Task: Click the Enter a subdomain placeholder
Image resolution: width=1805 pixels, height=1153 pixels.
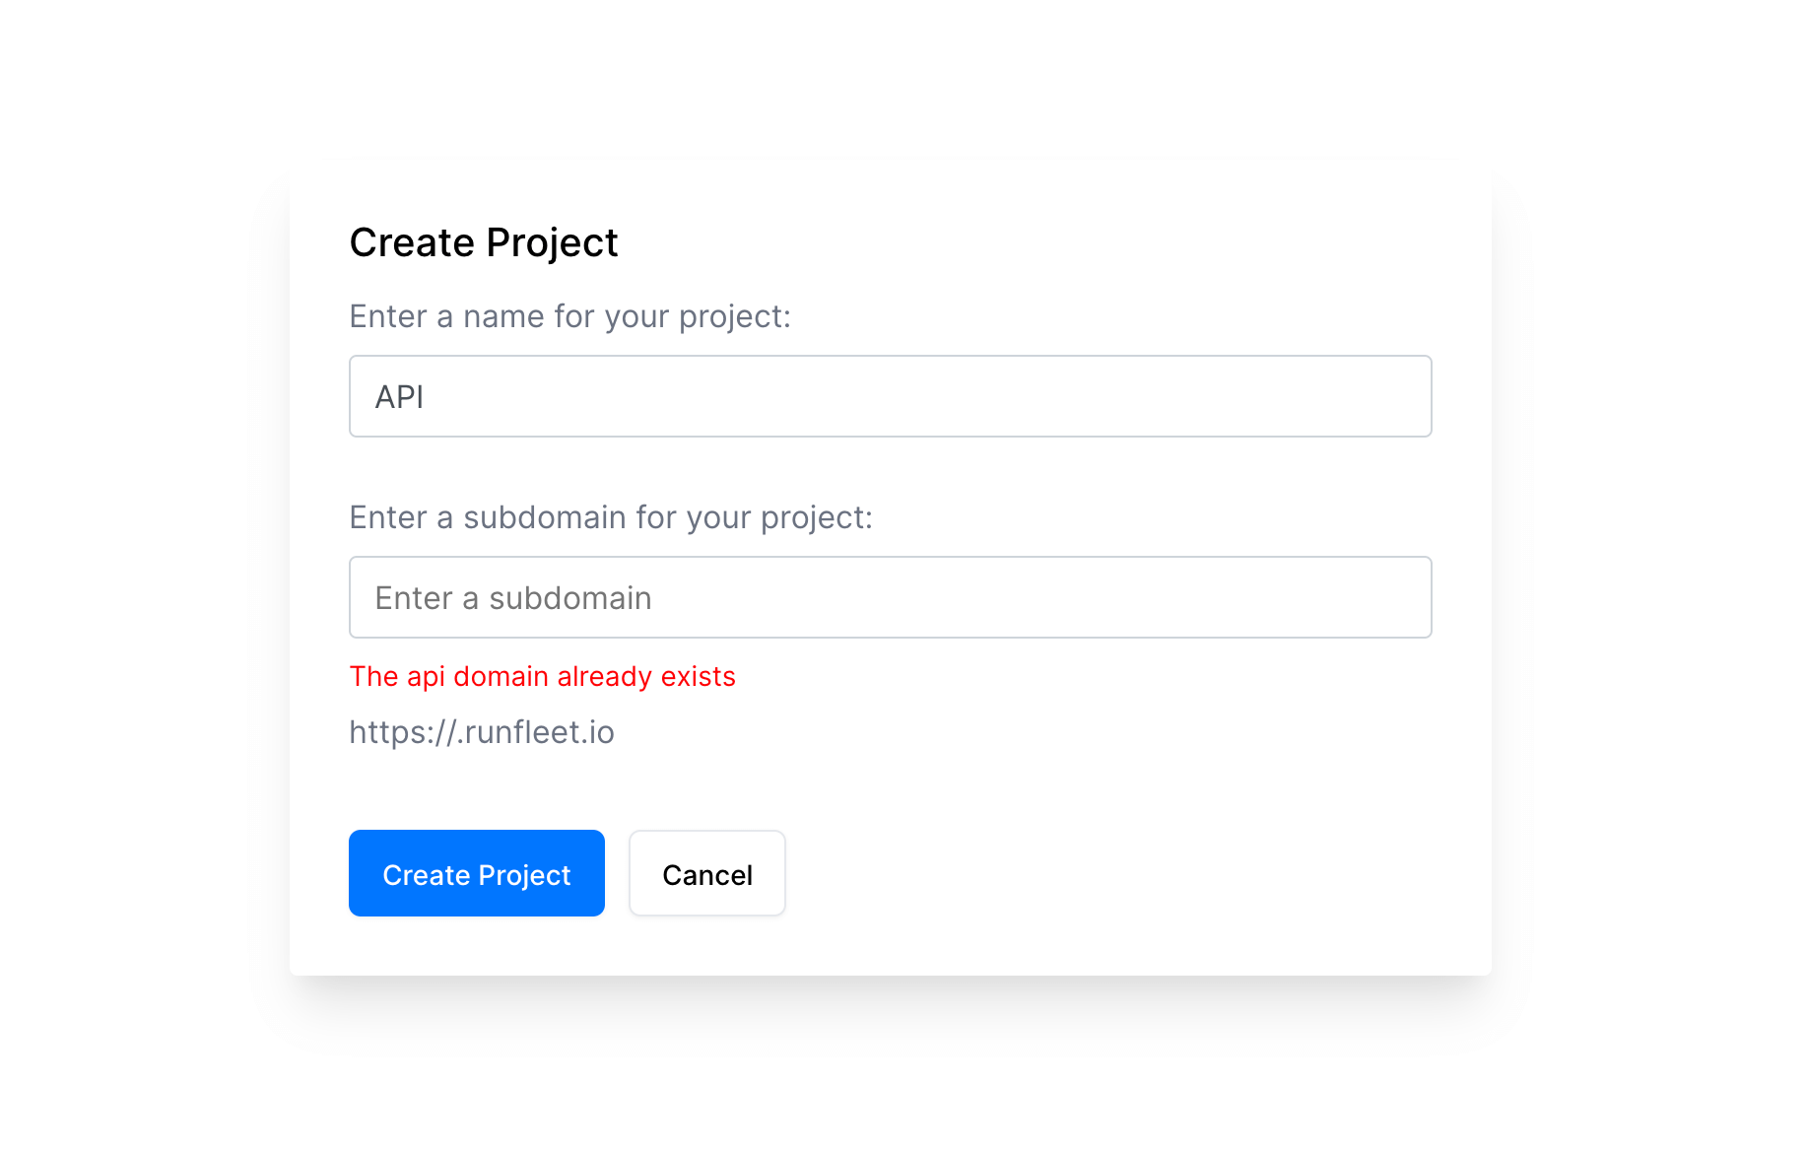Action: coord(511,597)
